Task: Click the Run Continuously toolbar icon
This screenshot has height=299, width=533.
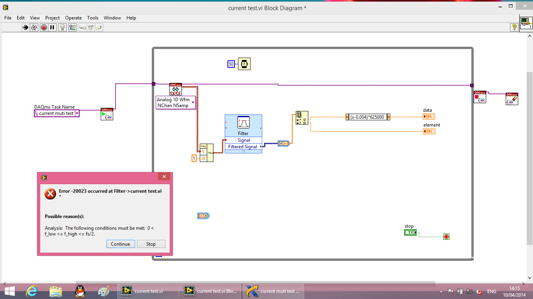Action: click(34, 27)
